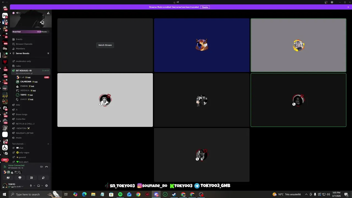
Task: Click Set a channel status
Action: coord(24,73)
